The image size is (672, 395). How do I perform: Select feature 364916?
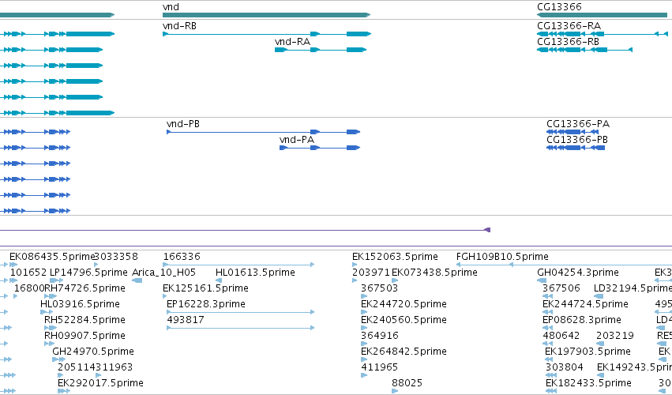tap(379, 336)
